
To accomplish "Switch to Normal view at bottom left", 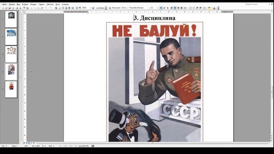I will point(24,143).
